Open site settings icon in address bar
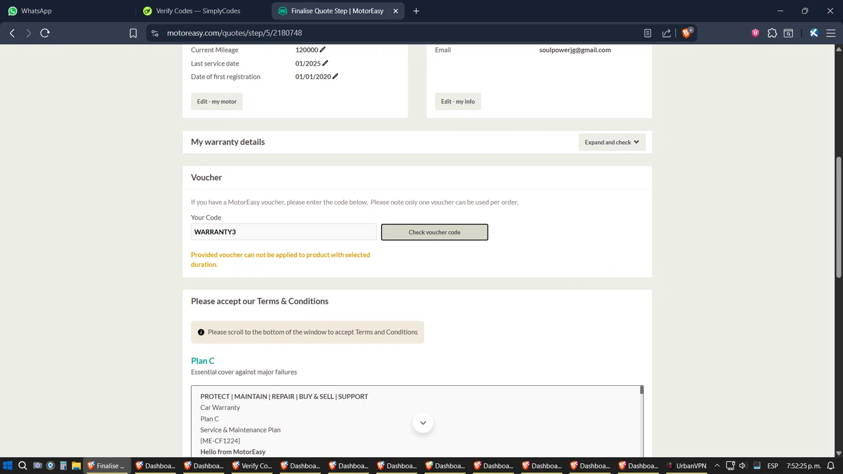 pos(155,33)
